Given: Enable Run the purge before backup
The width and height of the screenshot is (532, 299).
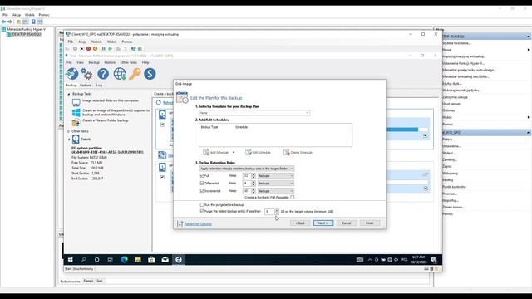Looking at the screenshot, I should click(x=202, y=205).
